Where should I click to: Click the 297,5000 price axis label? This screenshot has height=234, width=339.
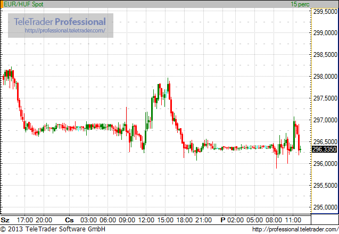click(x=325, y=98)
